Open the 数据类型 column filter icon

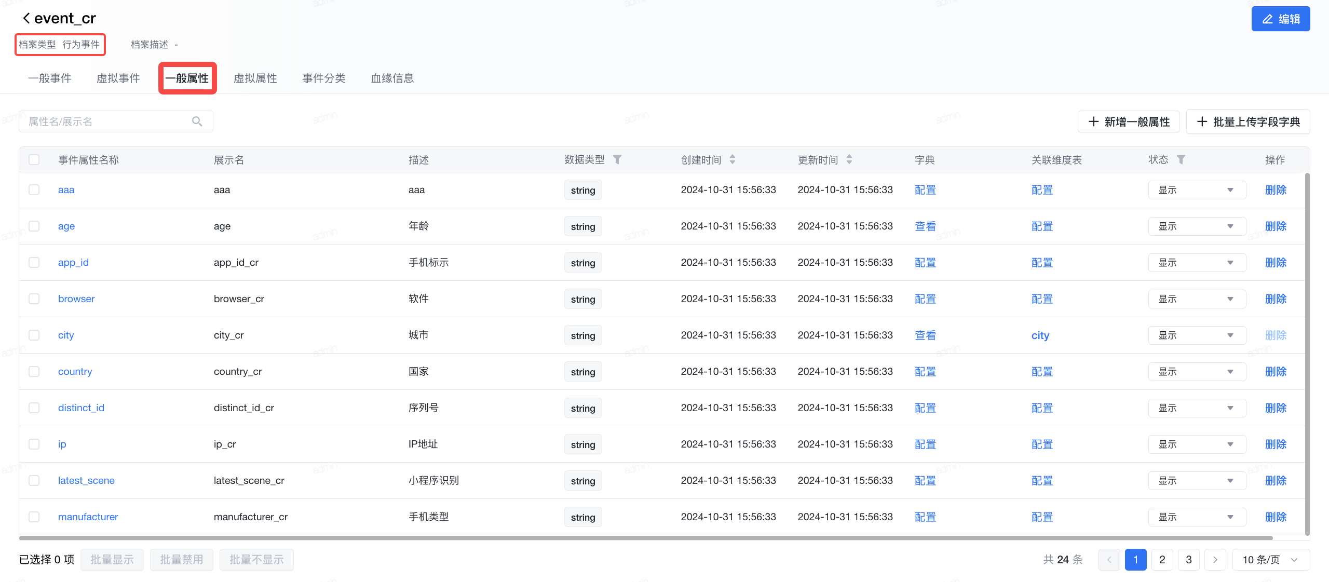tap(617, 159)
